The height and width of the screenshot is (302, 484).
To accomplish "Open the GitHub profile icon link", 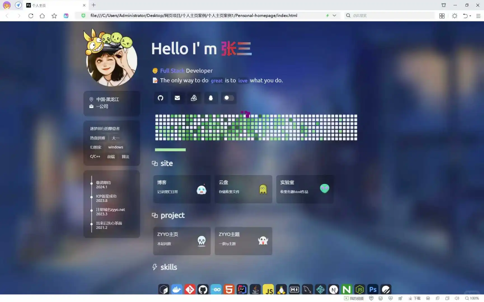I will coord(160,98).
